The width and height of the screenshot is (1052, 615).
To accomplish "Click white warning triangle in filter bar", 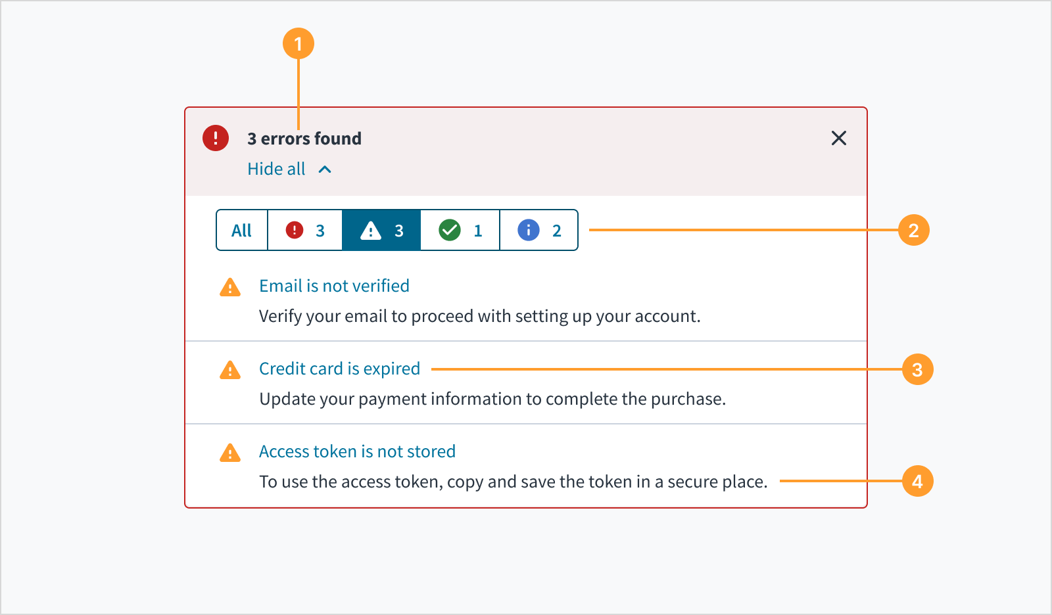I will pyautogui.click(x=371, y=231).
